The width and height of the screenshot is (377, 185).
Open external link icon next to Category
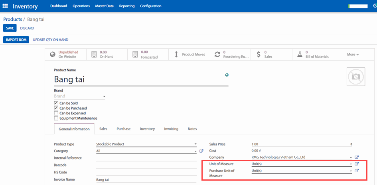[201, 151]
